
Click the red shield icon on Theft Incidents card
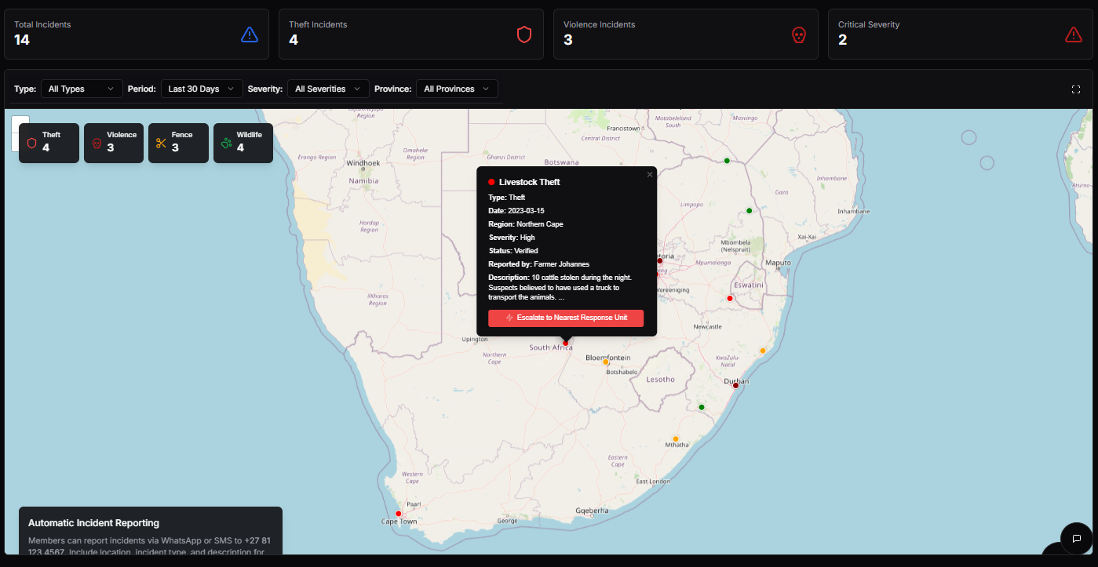click(x=524, y=34)
